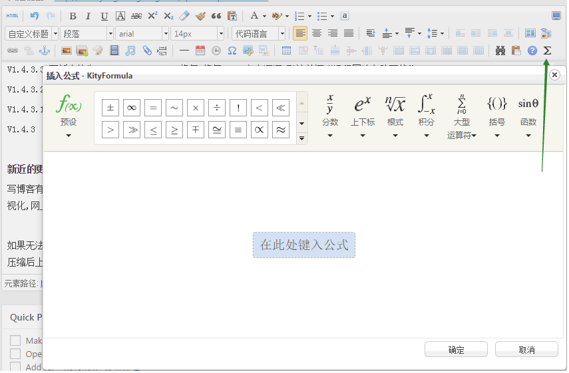Toggle the left-align paragraph button
The image size is (569, 373).
click(301, 33)
